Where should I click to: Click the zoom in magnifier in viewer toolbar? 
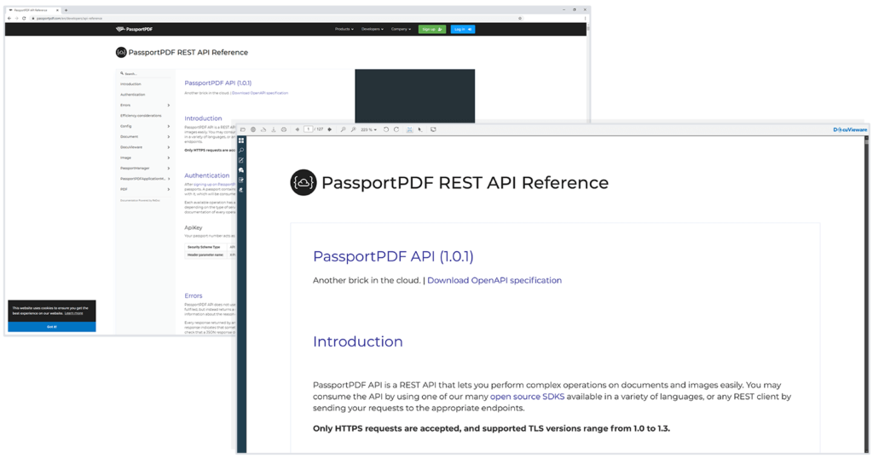click(354, 129)
